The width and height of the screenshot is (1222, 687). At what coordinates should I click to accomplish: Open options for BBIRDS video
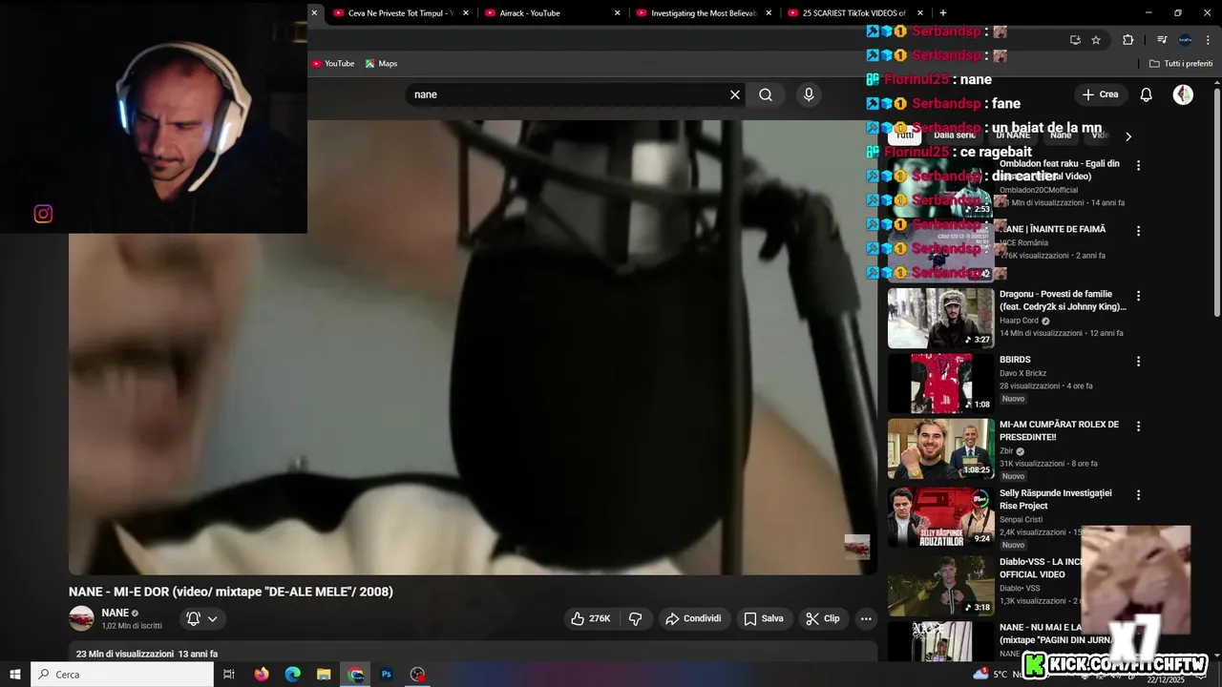pos(1138,361)
